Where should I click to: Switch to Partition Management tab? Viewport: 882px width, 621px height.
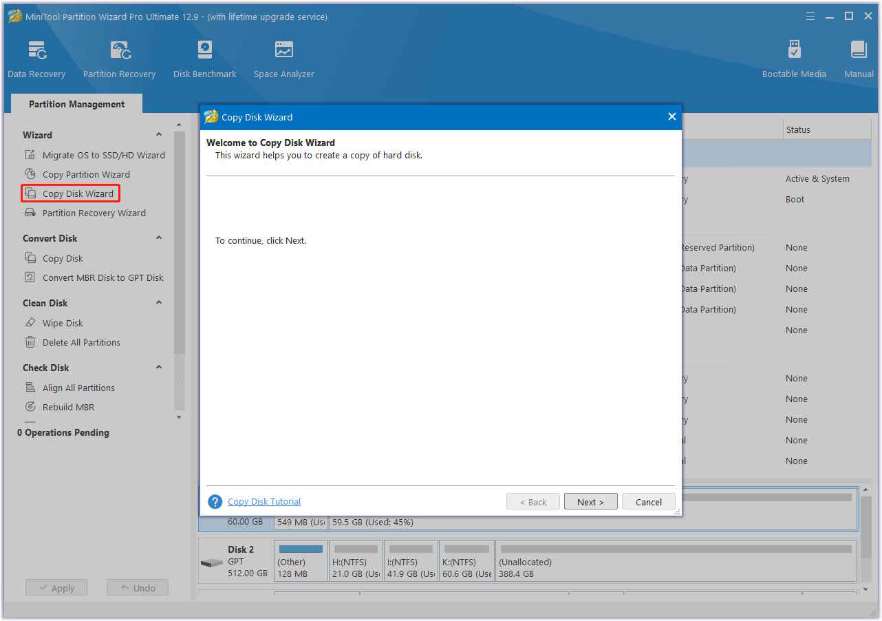(76, 104)
